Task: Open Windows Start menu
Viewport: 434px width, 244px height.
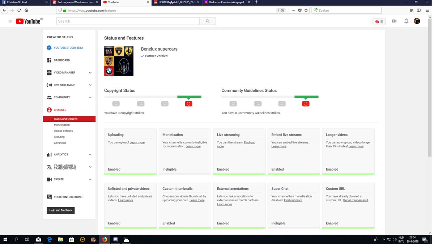Action: (5, 239)
